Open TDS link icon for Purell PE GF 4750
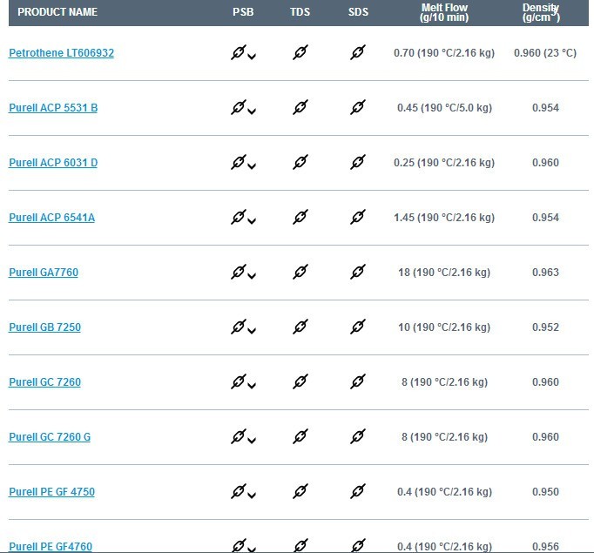The height and width of the screenshot is (553, 594). tap(300, 492)
